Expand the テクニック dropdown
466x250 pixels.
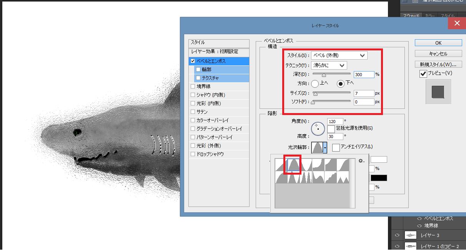point(329,65)
